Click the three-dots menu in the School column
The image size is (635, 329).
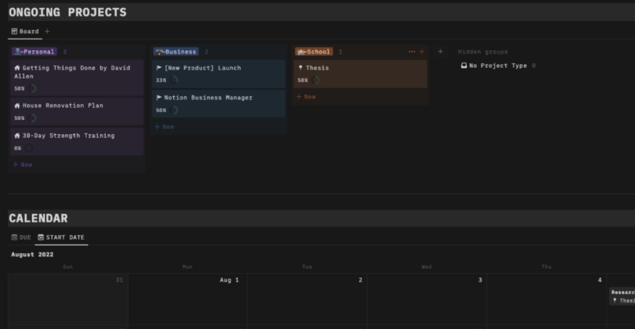point(412,52)
